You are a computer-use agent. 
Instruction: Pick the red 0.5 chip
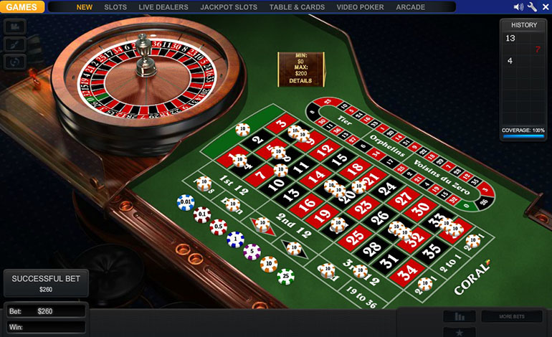click(x=218, y=227)
